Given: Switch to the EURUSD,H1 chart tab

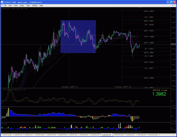Looking at the screenshot, I should pyautogui.click(x=131, y=135).
